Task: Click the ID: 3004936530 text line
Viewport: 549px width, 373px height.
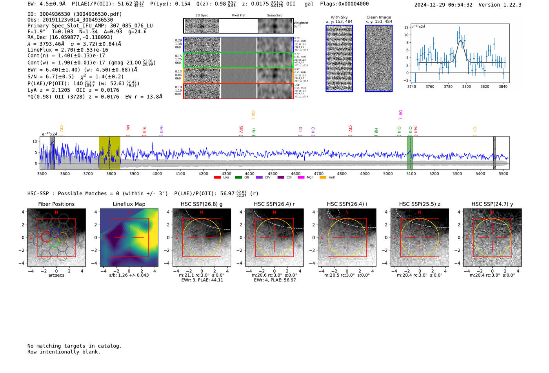Action: (x=75, y=14)
